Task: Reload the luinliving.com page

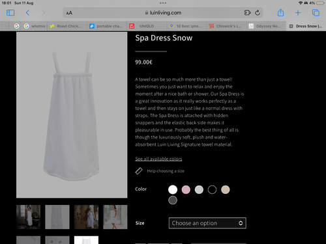Action: (258, 13)
